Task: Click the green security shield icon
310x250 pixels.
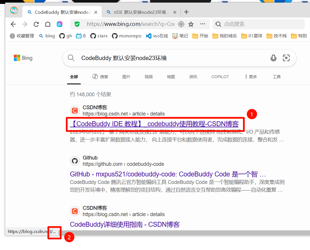Action: click(x=77, y=24)
